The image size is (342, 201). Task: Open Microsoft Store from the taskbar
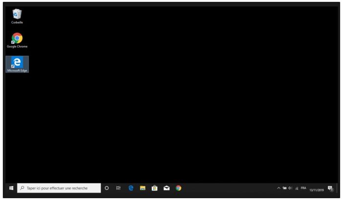click(x=154, y=188)
